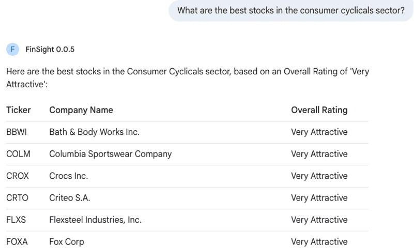Screen dimensions: 414x249
Task: Select the FOXA ticker cell
Action: click(x=17, y=242)
